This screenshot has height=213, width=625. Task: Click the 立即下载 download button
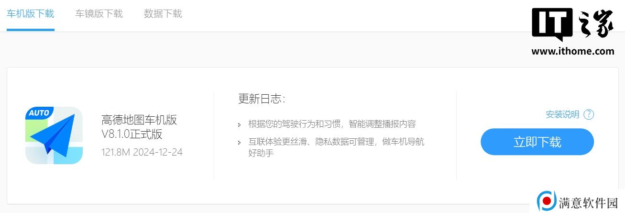pos(537,142)
